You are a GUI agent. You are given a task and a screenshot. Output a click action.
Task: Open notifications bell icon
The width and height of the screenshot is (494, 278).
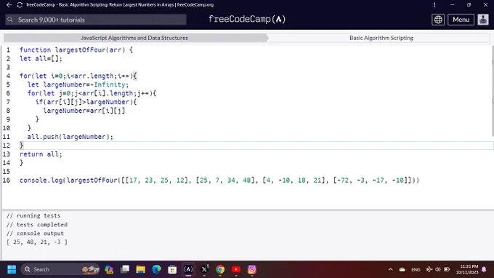tap(485, 269)
